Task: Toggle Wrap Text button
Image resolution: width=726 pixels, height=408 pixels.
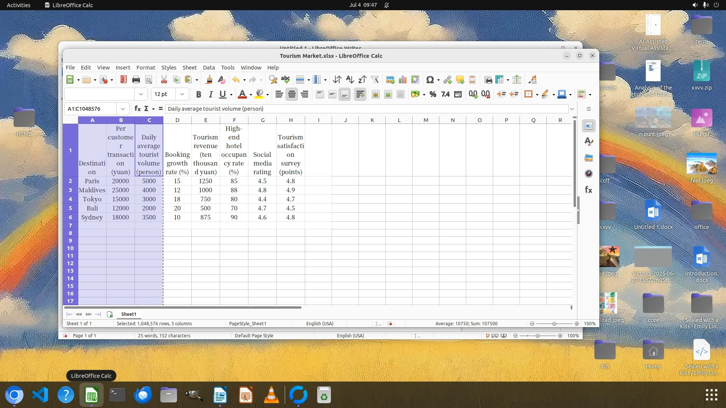Action: point(360,94)
